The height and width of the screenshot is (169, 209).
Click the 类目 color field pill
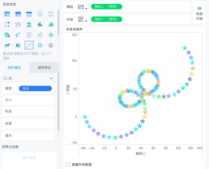click(x=35, y=88)
